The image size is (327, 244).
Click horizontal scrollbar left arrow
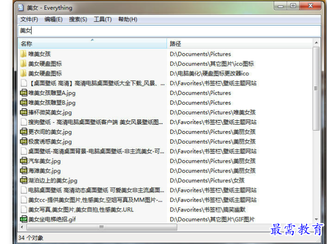point(22,227)
